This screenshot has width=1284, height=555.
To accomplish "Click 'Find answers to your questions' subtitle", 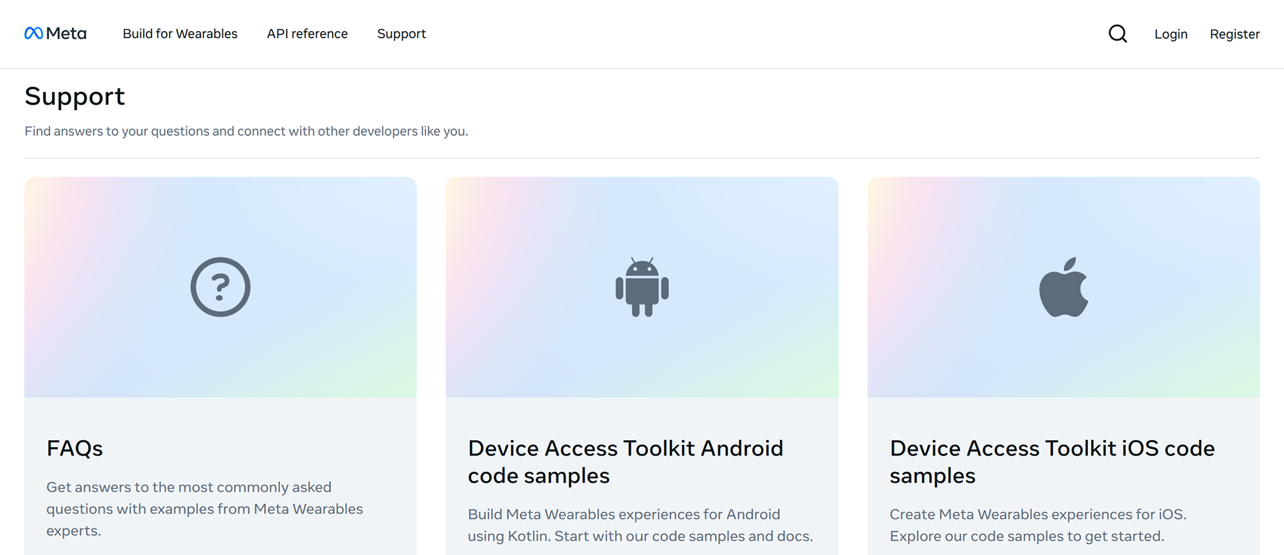I will (246, 131).
